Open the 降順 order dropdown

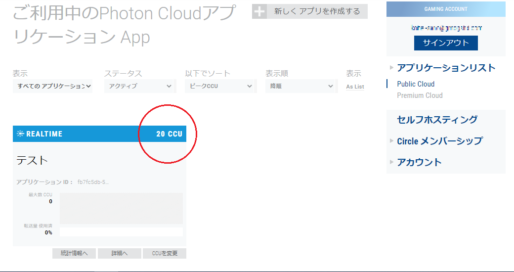(300, 86)
